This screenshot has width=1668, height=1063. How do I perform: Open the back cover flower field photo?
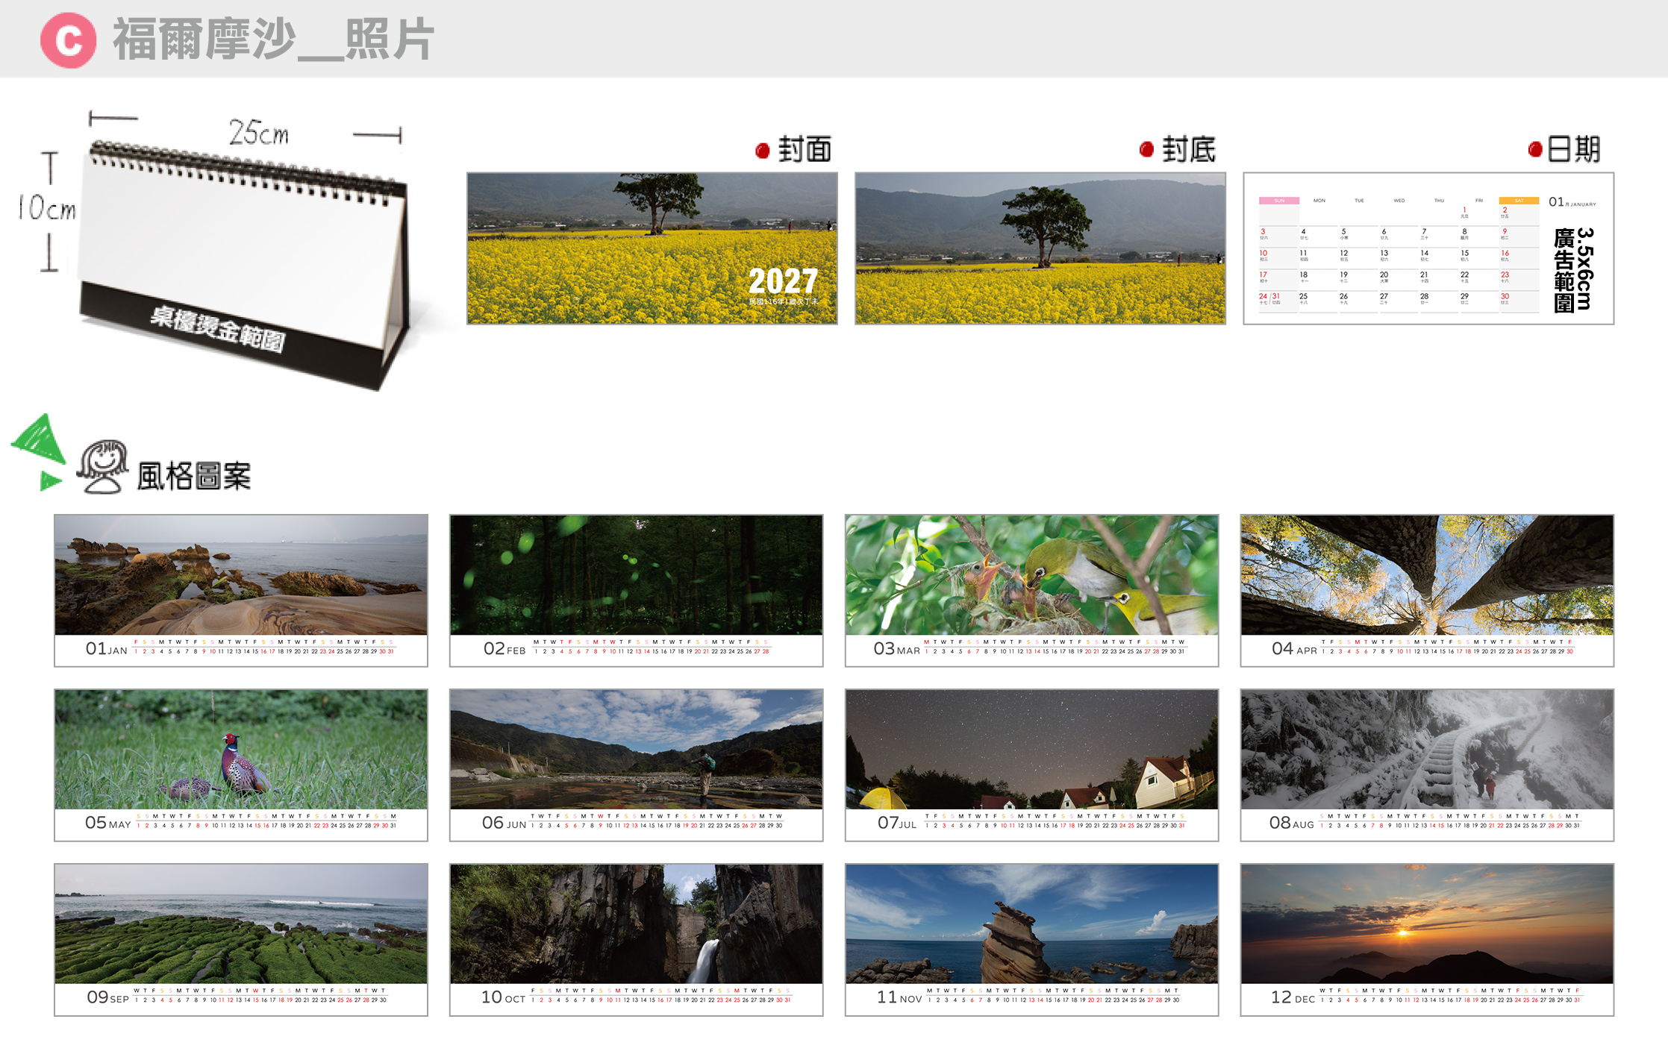click(x=1040, y=248)
